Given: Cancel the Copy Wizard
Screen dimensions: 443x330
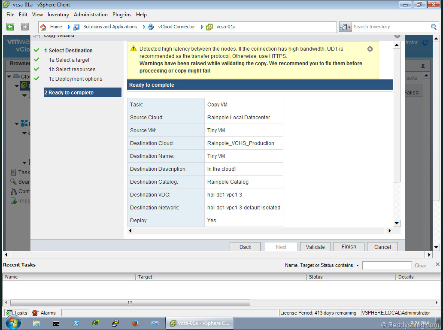Looking at the screenshot, I should (382, 247).
